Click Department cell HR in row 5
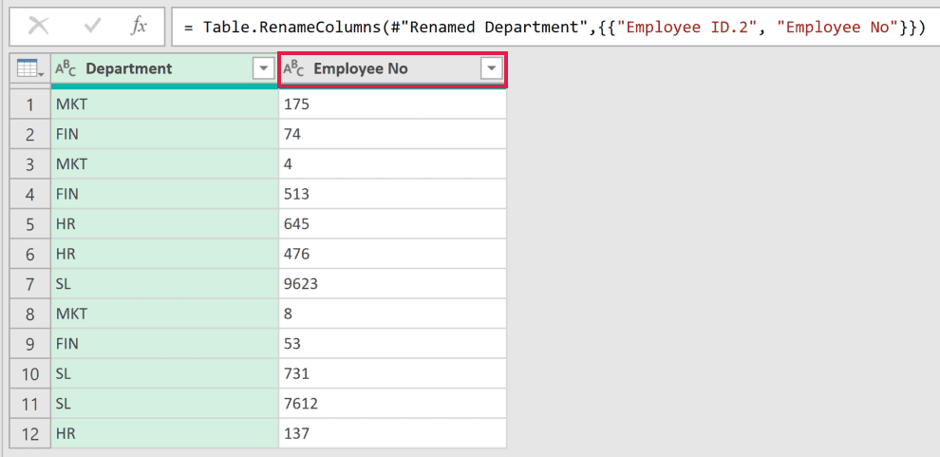This screenshot has height=457, width=940. click(165, 224)
